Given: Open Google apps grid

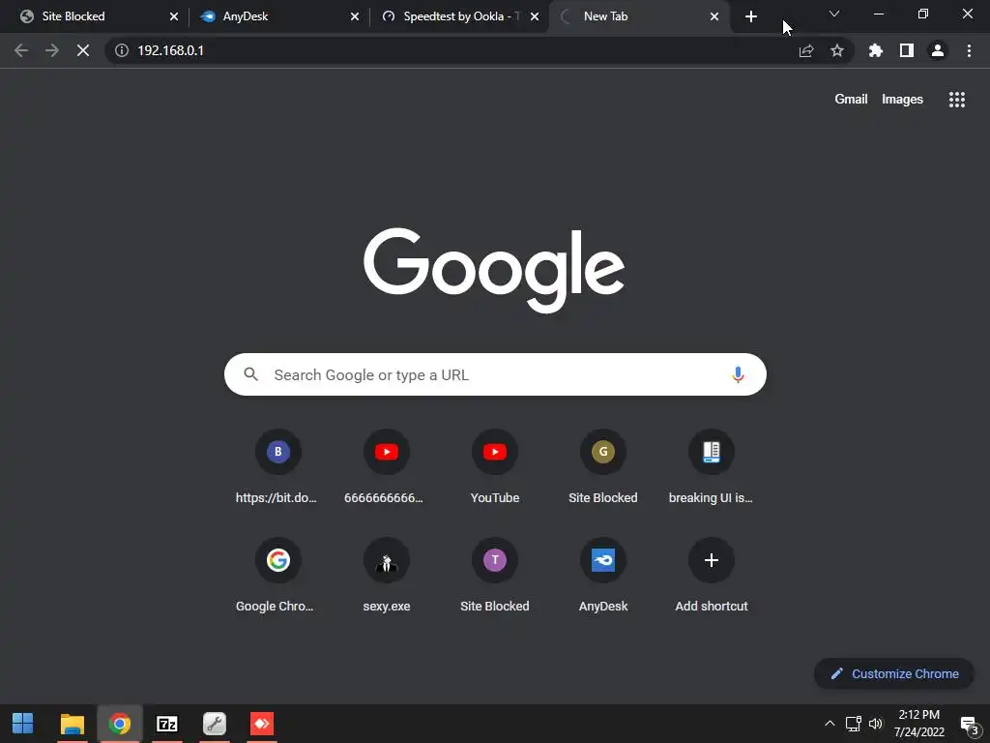Looking at the screenshot, I should [x=957, y=100].
